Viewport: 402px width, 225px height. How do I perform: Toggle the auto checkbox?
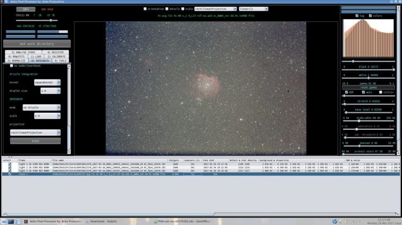point(363,92)
